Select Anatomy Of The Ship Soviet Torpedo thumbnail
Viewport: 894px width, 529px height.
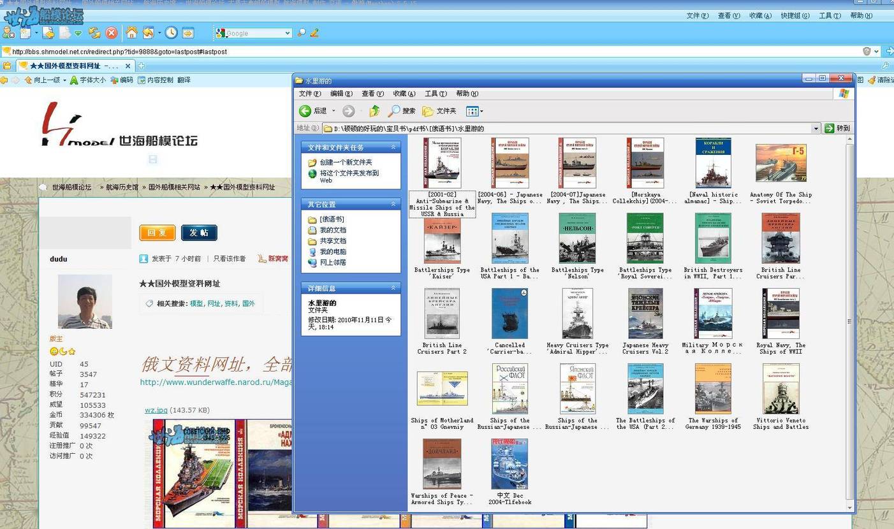pyautogui.click(x=780, y=163)
